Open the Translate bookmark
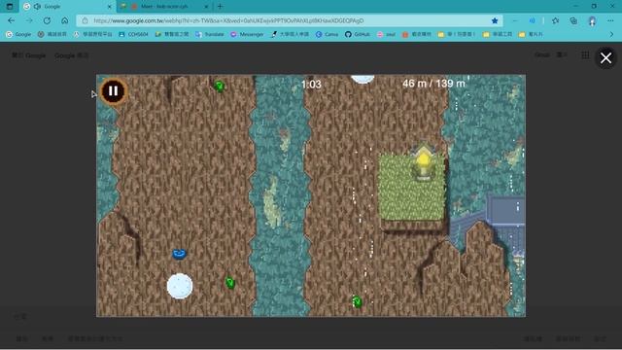 (210, 35)
